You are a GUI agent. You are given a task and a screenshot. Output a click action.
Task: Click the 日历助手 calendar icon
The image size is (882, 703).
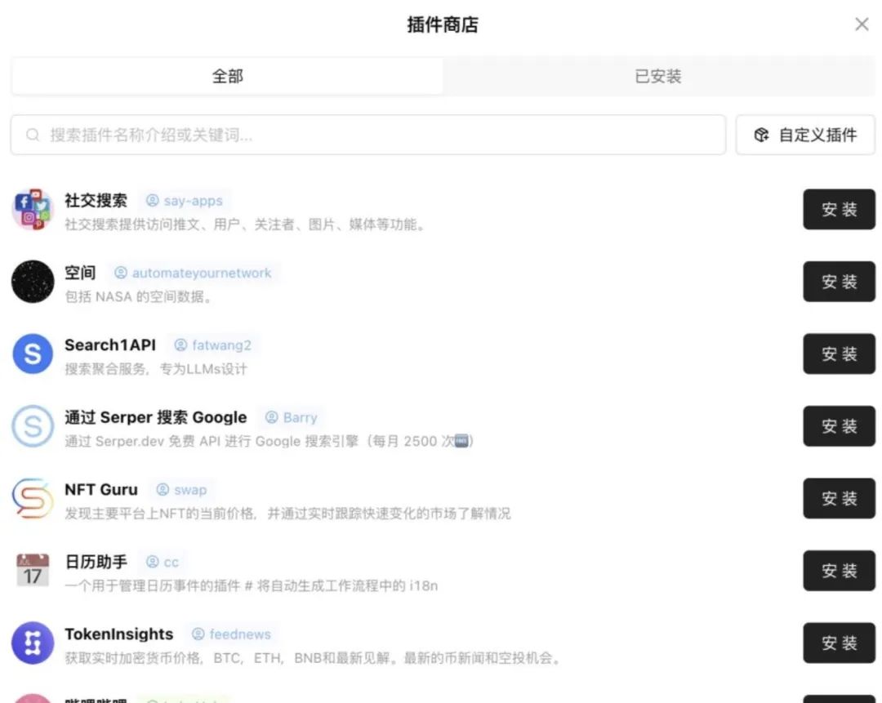click(33, 570)
